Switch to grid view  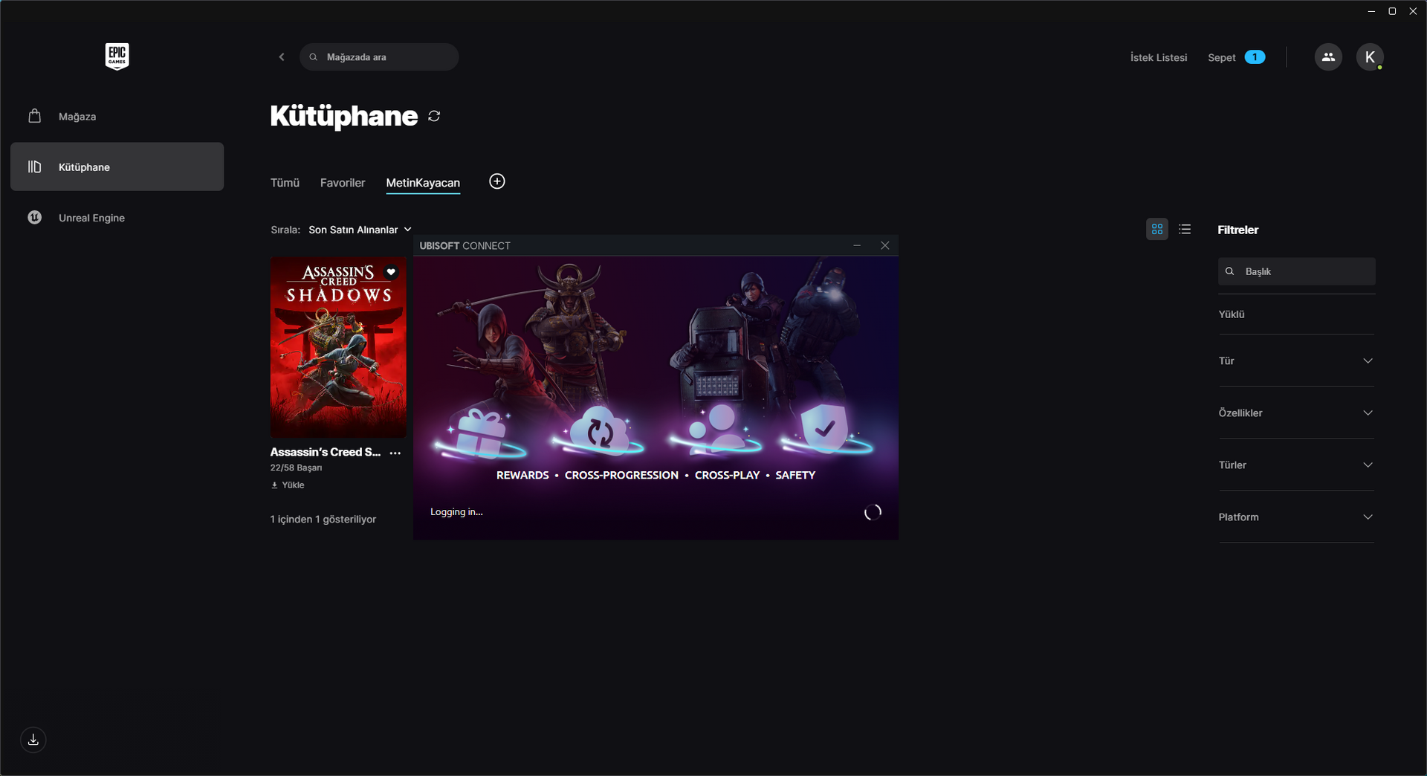[x=1157, y=230]
